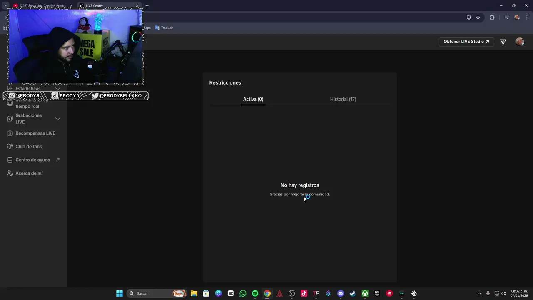Open a new browser tab
Screen dimensions: 533x300
147,6
